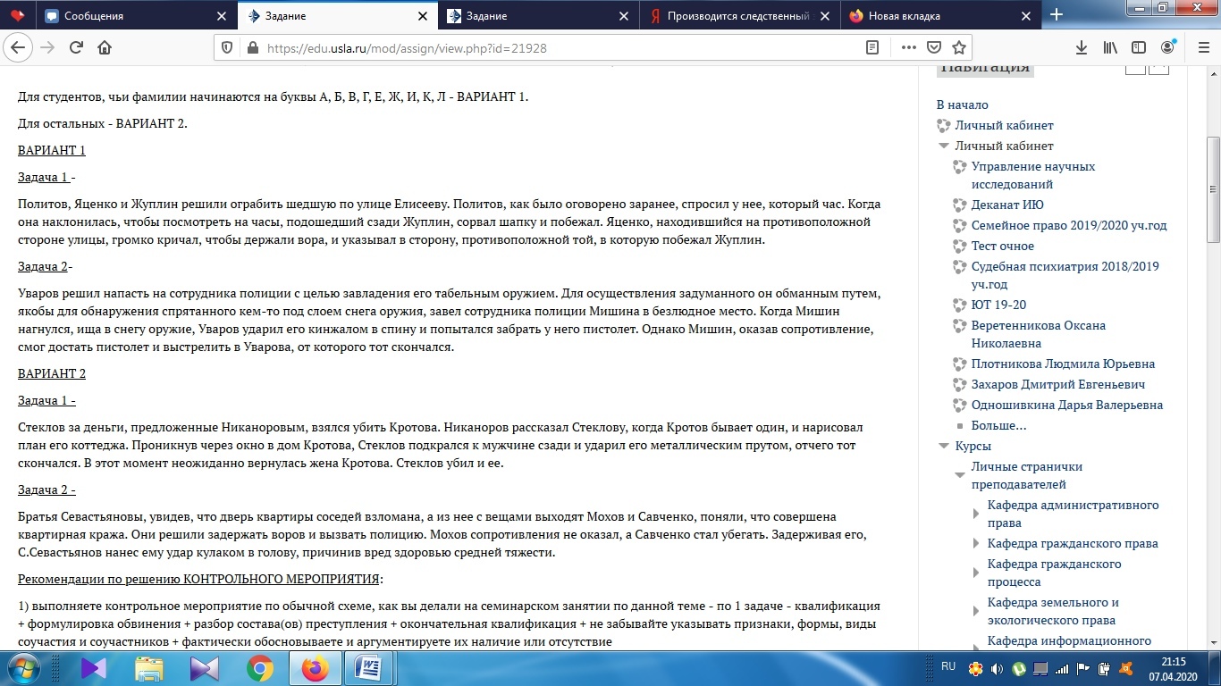Open Windows Start menu

(21, 668)
